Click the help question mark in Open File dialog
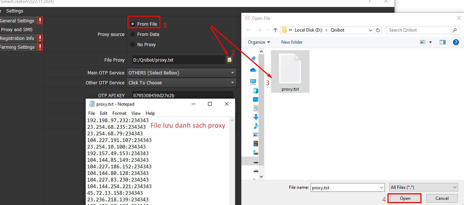The height and width of the screenshot is (205, 464). tap(456, 42)
